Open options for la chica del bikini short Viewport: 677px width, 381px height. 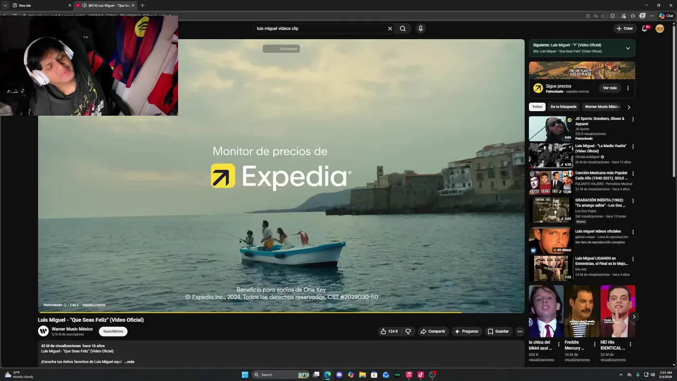[559, 344]
